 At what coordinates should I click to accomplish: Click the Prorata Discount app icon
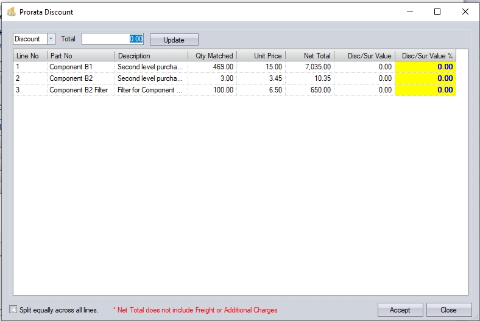point(11,12)
